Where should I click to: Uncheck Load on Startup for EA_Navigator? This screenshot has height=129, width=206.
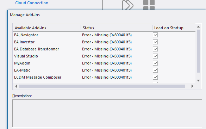(155, 35)
